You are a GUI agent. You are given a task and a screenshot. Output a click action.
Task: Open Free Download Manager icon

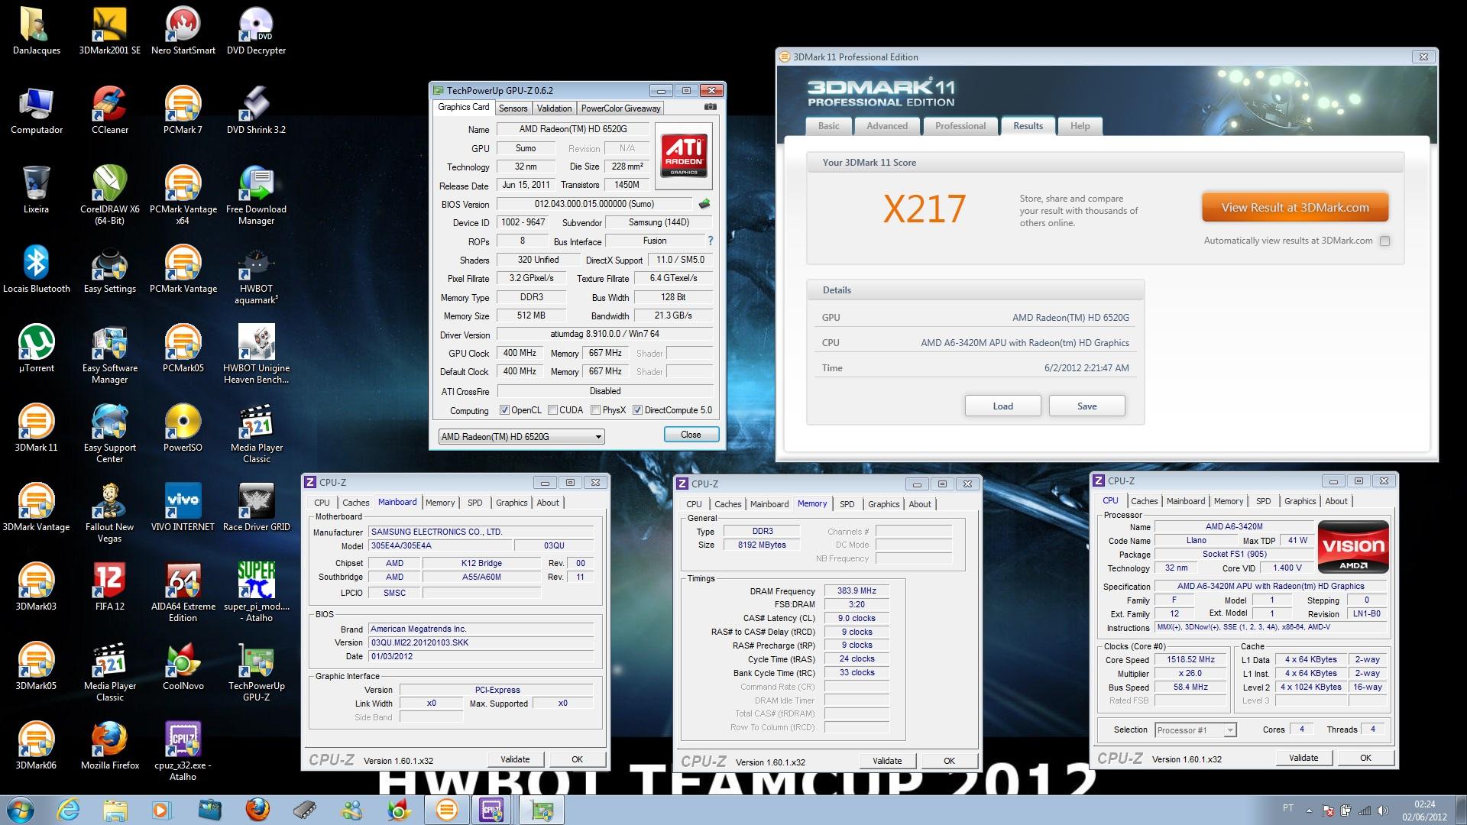pyautogui.click(x=256, y=195)
